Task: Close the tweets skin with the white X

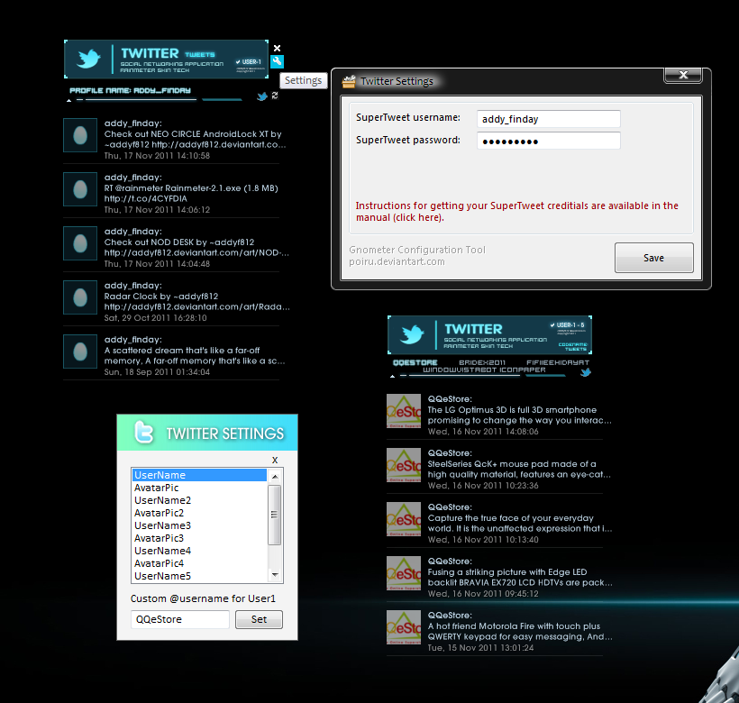Action: (278, 48)
